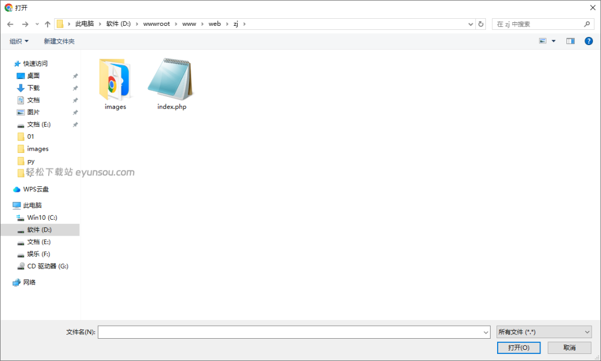The height and width of the screenshot is (361, 601).
Task: Open the 组织 dropdown menu
Action: click(x=19, y=41)
